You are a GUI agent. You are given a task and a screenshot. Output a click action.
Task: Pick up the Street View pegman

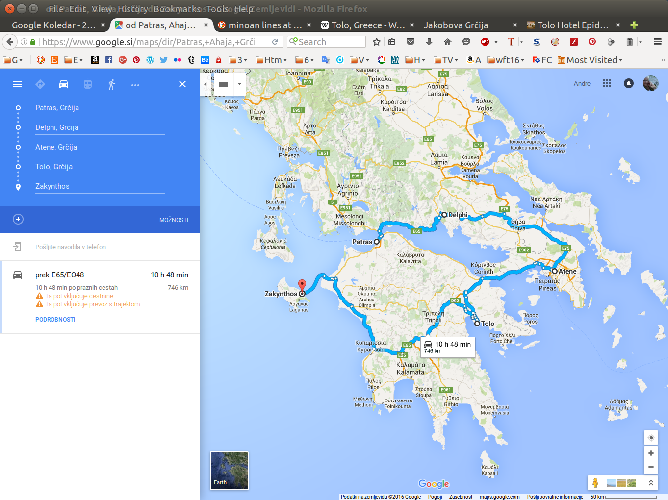[x=595, y=483]
